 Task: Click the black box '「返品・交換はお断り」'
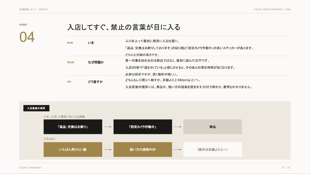tap(73, 127)
